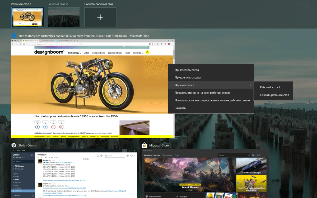
Task: Toggle "Показать это окно на всех рабочих столах"
Action: (x=202, y=93)
